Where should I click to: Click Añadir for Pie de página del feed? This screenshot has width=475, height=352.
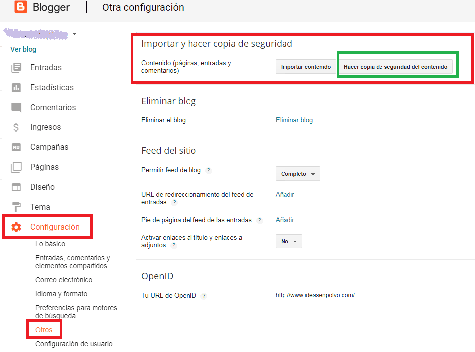(x=285, y=220)
